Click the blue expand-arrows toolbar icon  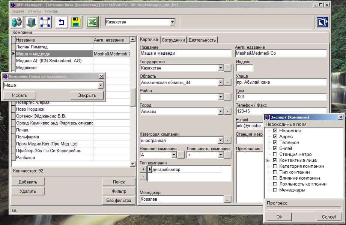click(45, 22)
